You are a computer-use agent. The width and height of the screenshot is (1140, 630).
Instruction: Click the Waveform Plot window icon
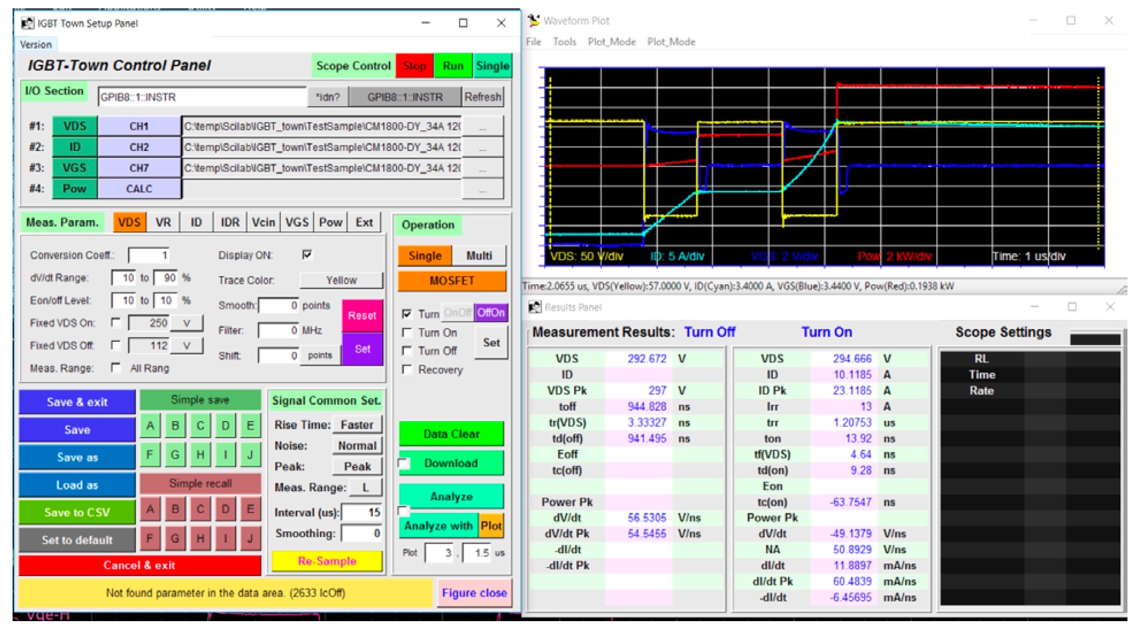(x=533, y=21)
